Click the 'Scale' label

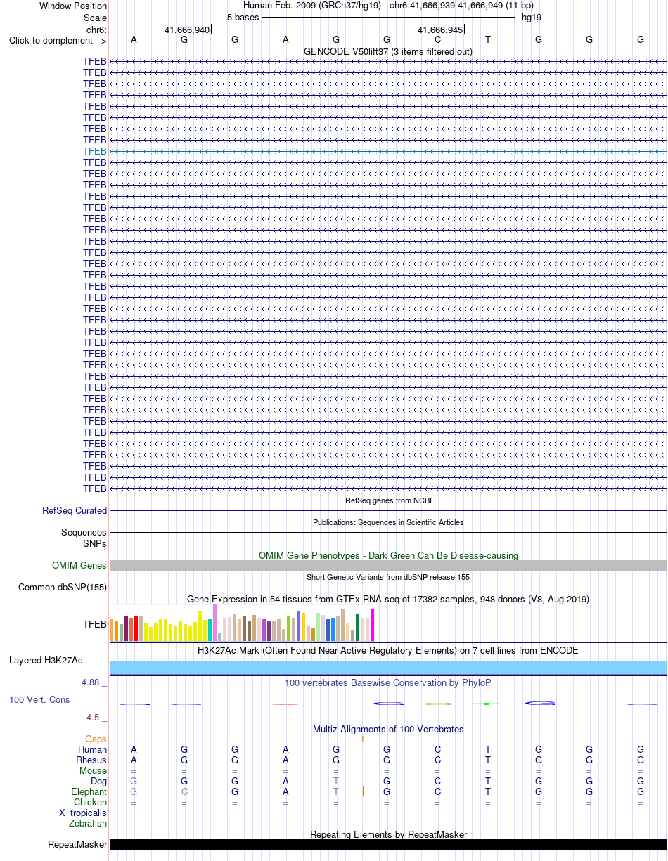[95, 18]
